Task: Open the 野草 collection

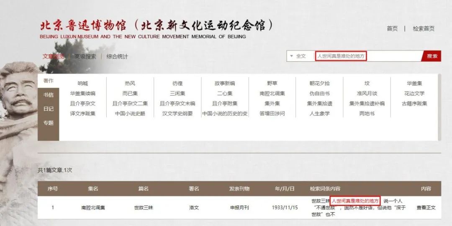Action: [x=272, y=83]
